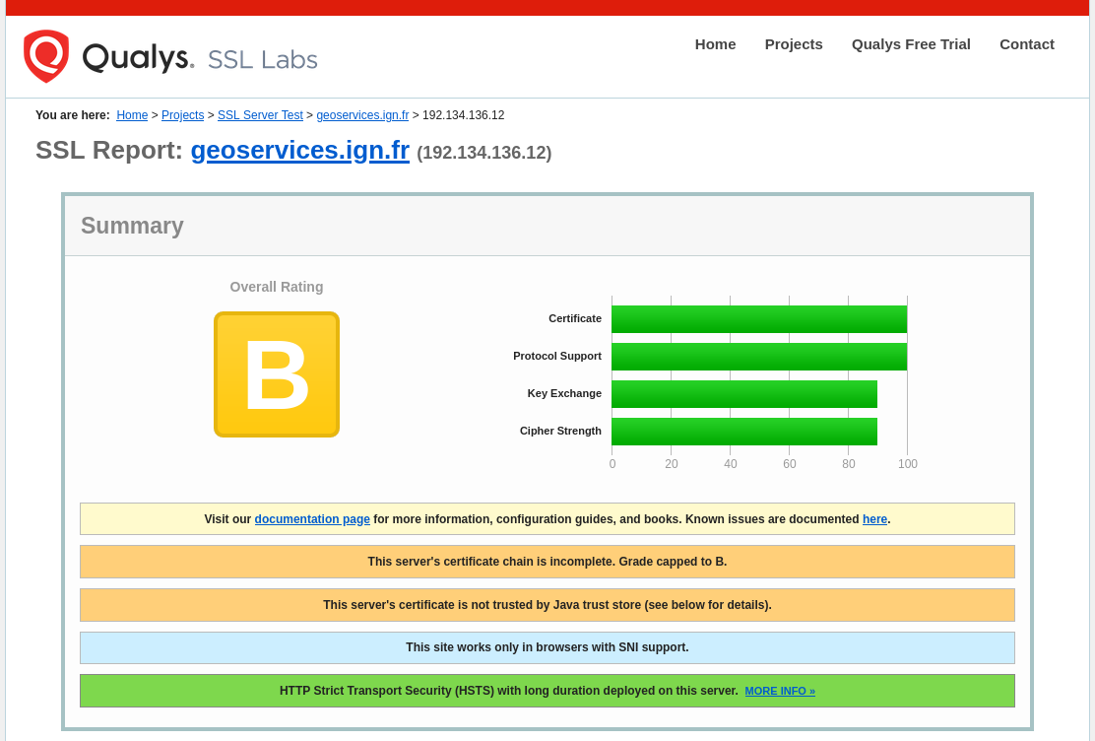Click the 'Certificate' chart label
The image size is (1095, 741).
575,318
